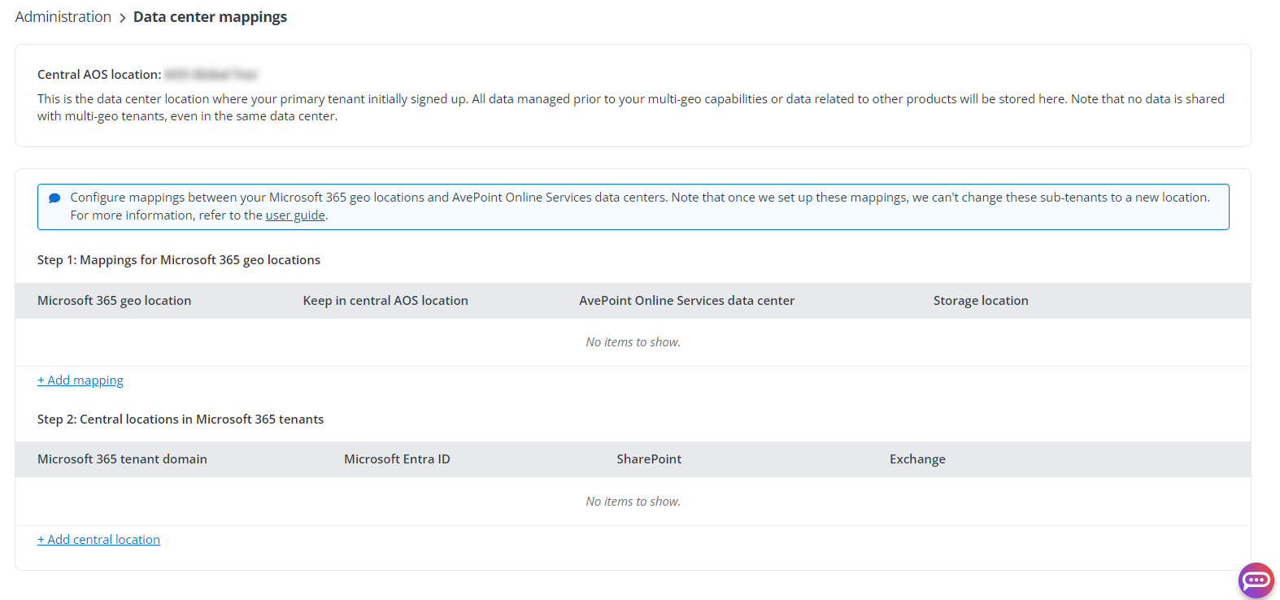Select the Keep in central AOS location header

(x=385, y=301)
